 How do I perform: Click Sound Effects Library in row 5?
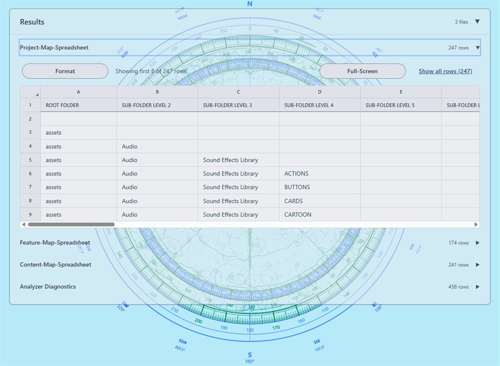[238, 160]
